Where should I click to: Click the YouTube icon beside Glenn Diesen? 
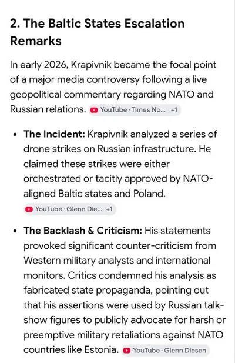127,351
